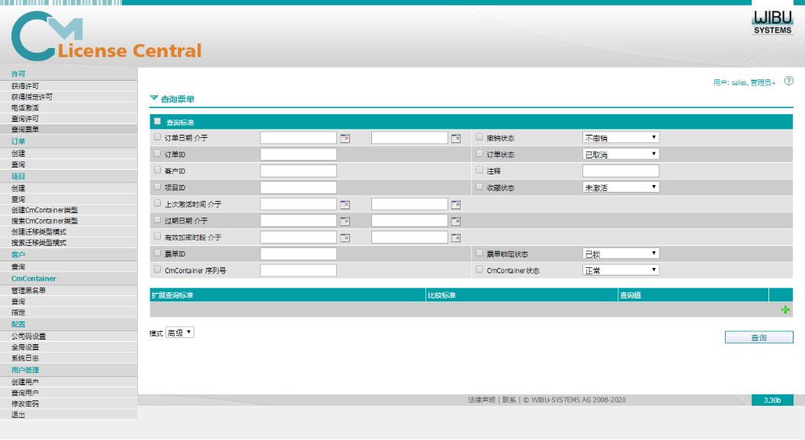Open the 票单锁定状态 dropdown showing 已锁
This screenshot has width=805, height=440.
point(621,253)
